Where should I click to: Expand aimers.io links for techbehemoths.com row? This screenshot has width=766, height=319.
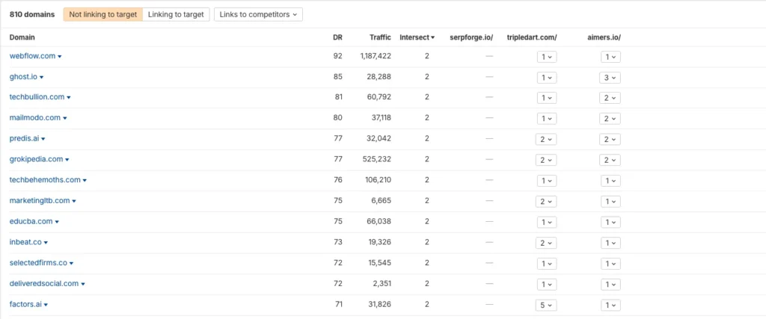pos(610,181)
